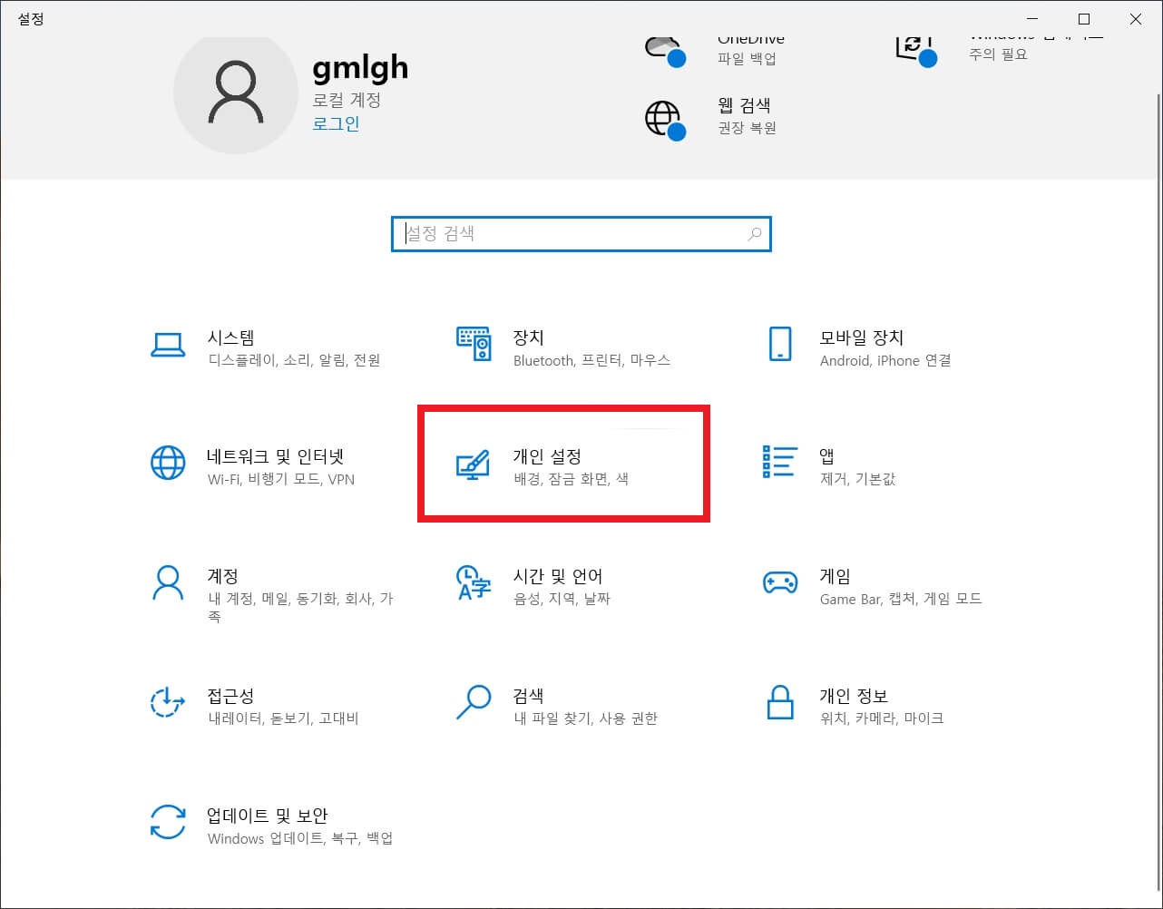
Task: Click the 웹 검색 globe icon
Action: coord(664,119)
